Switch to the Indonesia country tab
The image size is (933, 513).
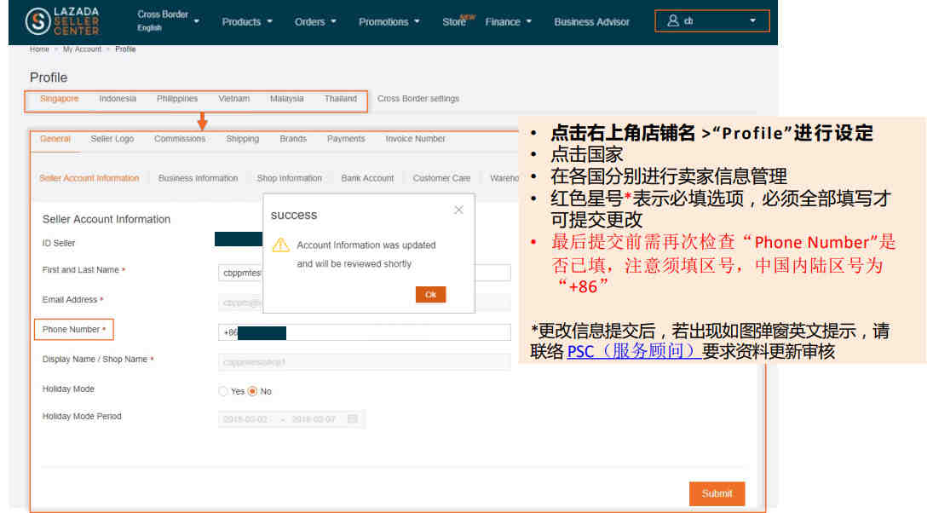click(118, 99)
